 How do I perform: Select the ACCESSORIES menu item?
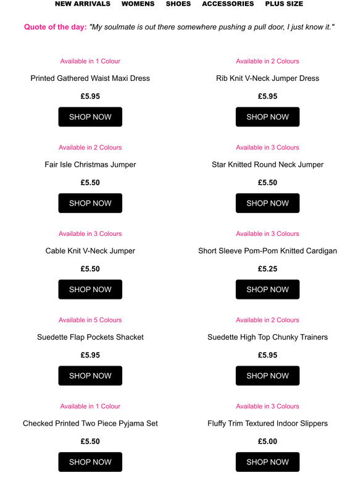[228, 4]
